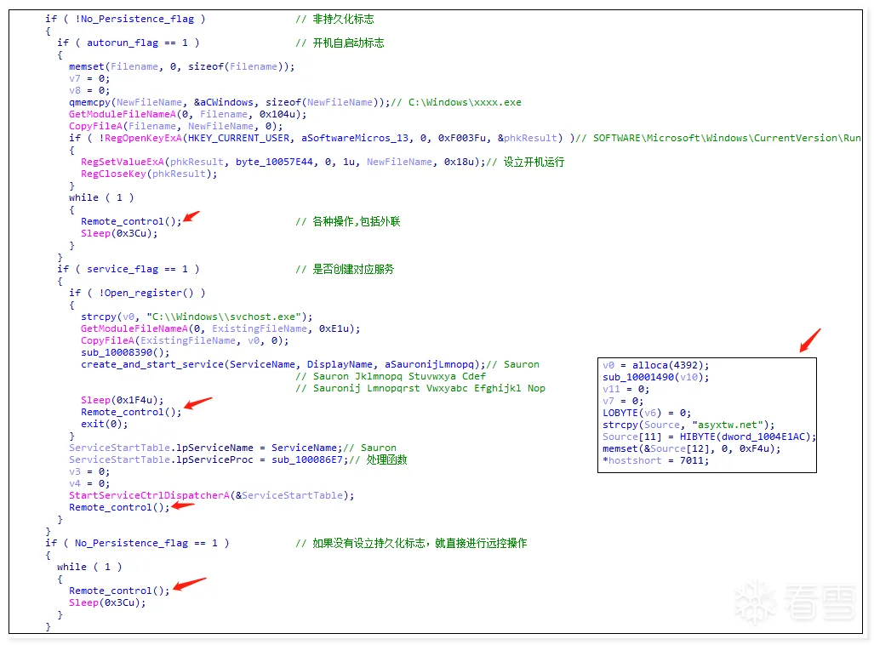Click the "*hostshort = 7011;" line
Image resolution: width=874 pixels, height=645 pixels.
655,461
